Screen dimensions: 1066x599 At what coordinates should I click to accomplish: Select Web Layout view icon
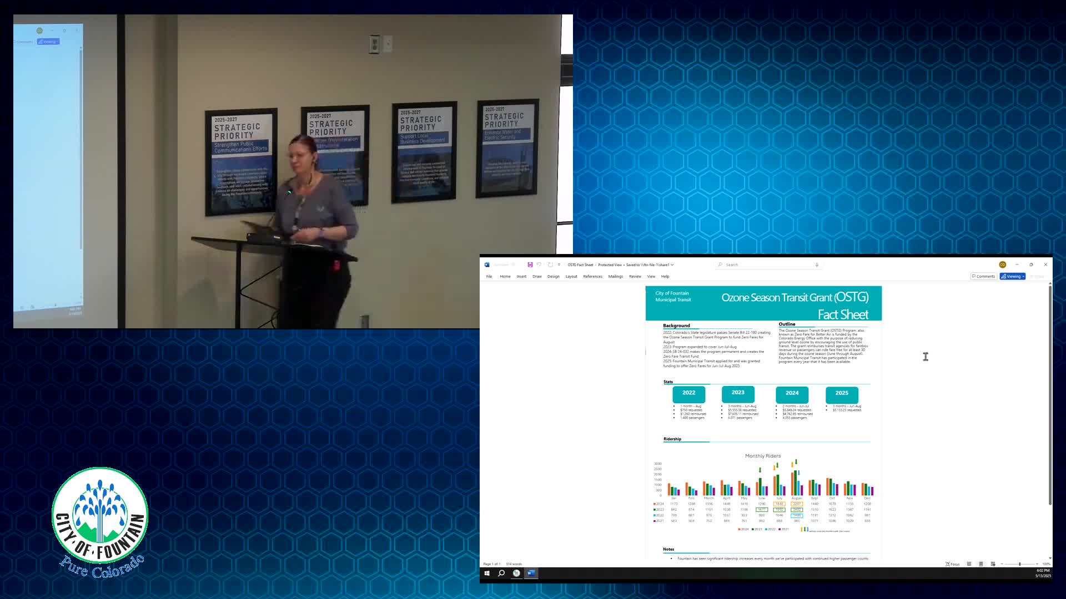click(993, 564)
